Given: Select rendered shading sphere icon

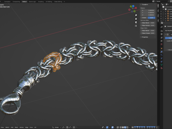Looking at the screenshot, I should click(127, 127).
